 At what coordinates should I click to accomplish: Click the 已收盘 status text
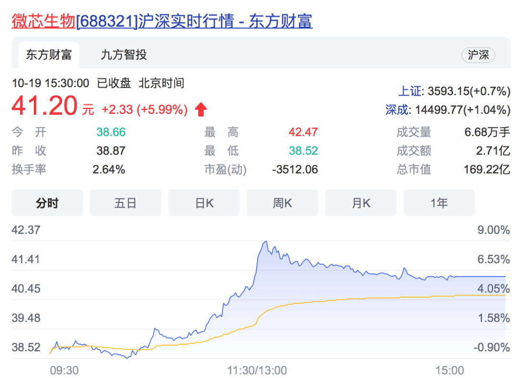113,83
